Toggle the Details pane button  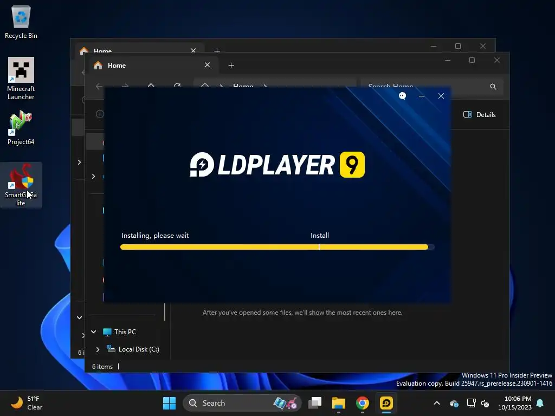480,115
